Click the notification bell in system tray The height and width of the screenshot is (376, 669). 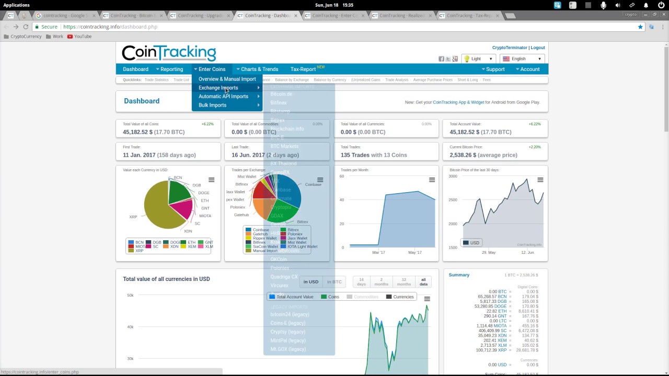click(x=646, y=5)
